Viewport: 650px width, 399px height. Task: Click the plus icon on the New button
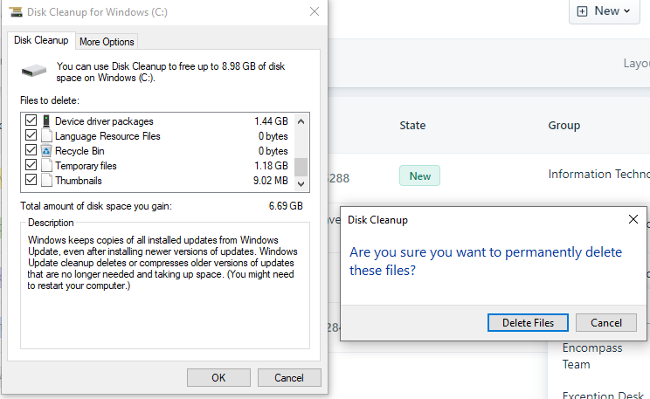(582, 11)
